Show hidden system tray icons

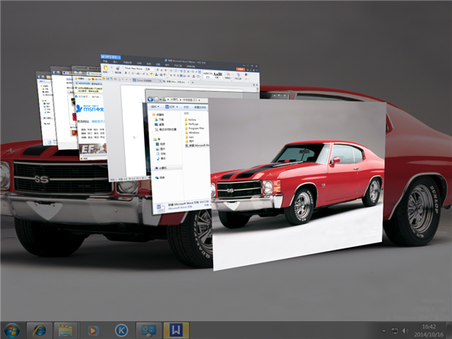pyautogui.click(x=383, y=330)
